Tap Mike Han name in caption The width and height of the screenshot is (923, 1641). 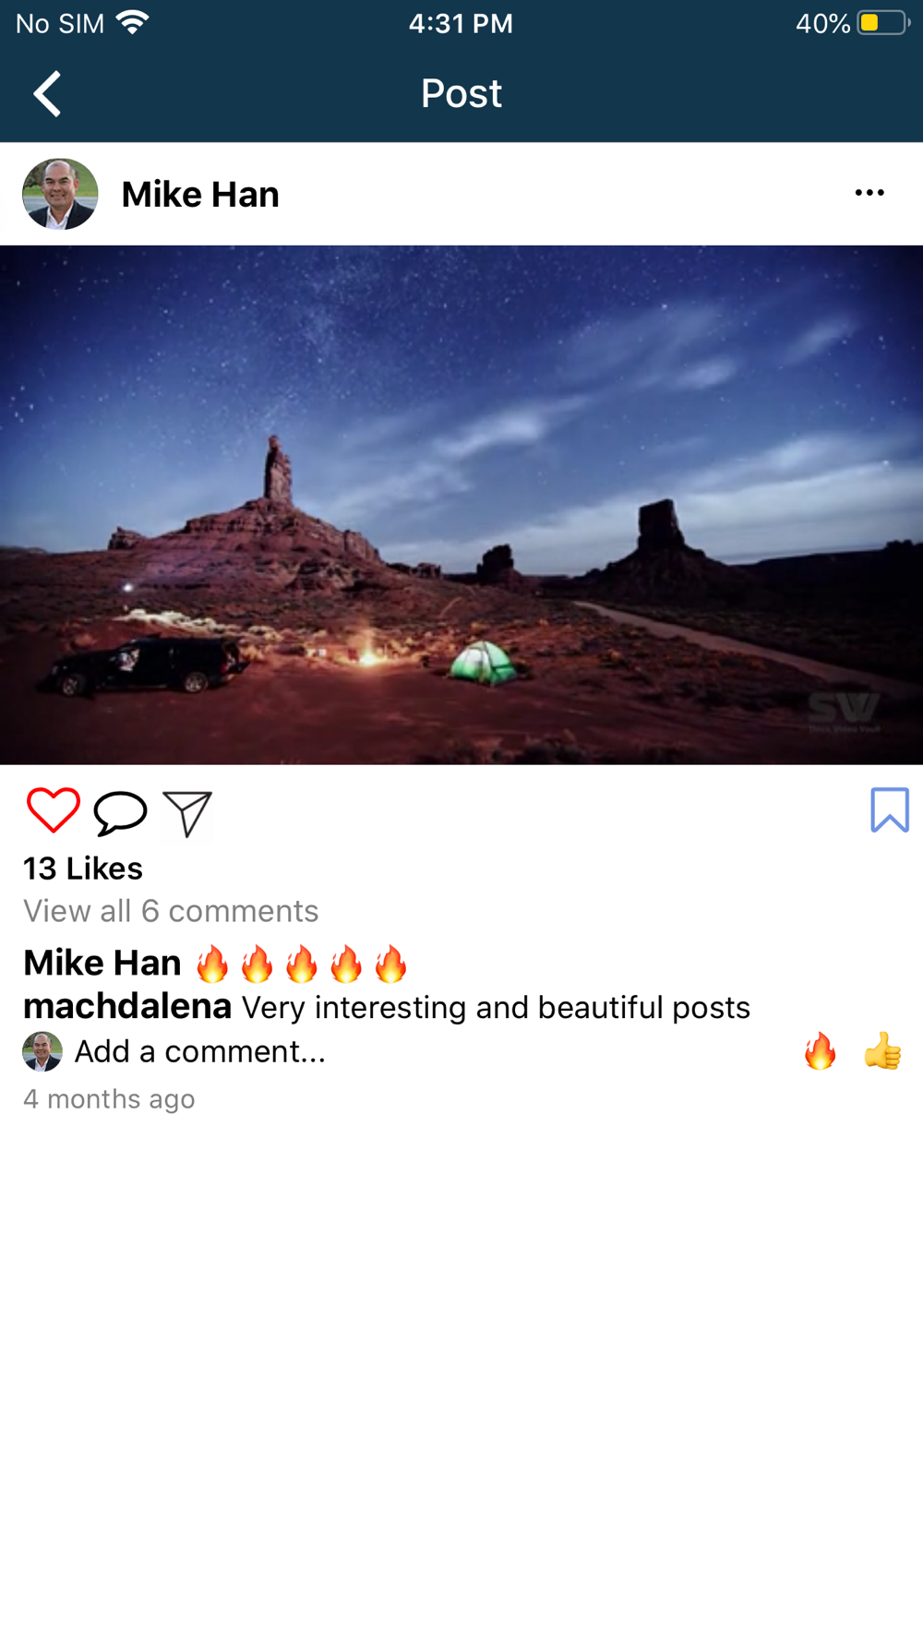tap(102, 963)
